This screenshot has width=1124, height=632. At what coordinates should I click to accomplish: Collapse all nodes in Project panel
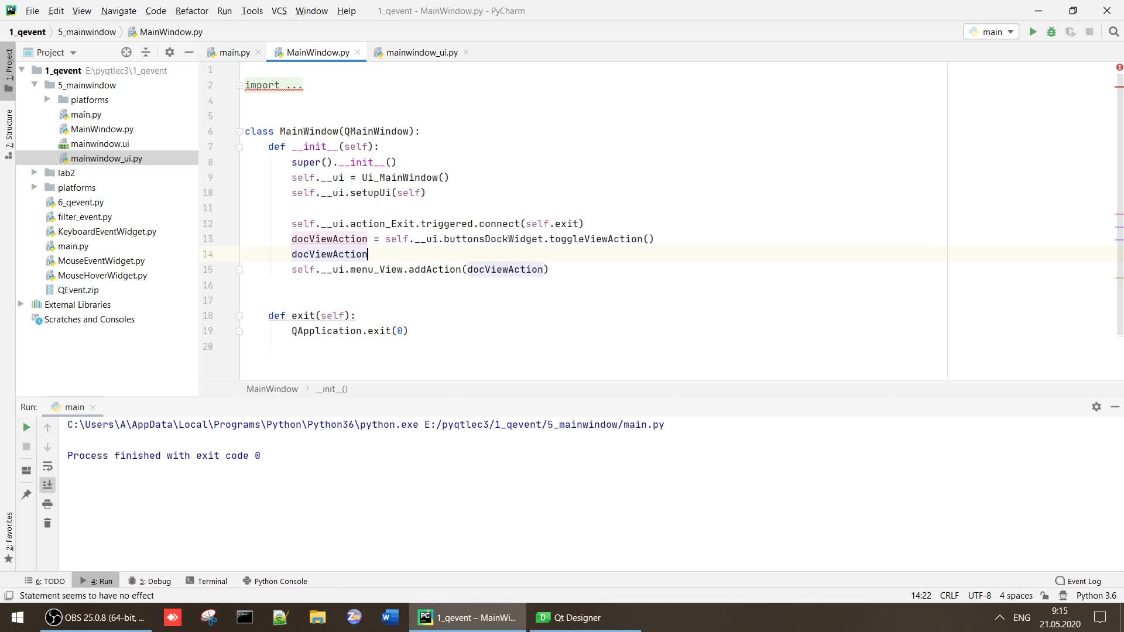coord(146,52)
